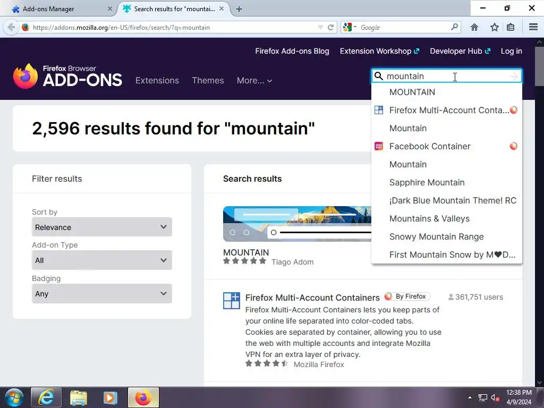Click the Firefox Browser Add-ons logo

coord(67,76)
